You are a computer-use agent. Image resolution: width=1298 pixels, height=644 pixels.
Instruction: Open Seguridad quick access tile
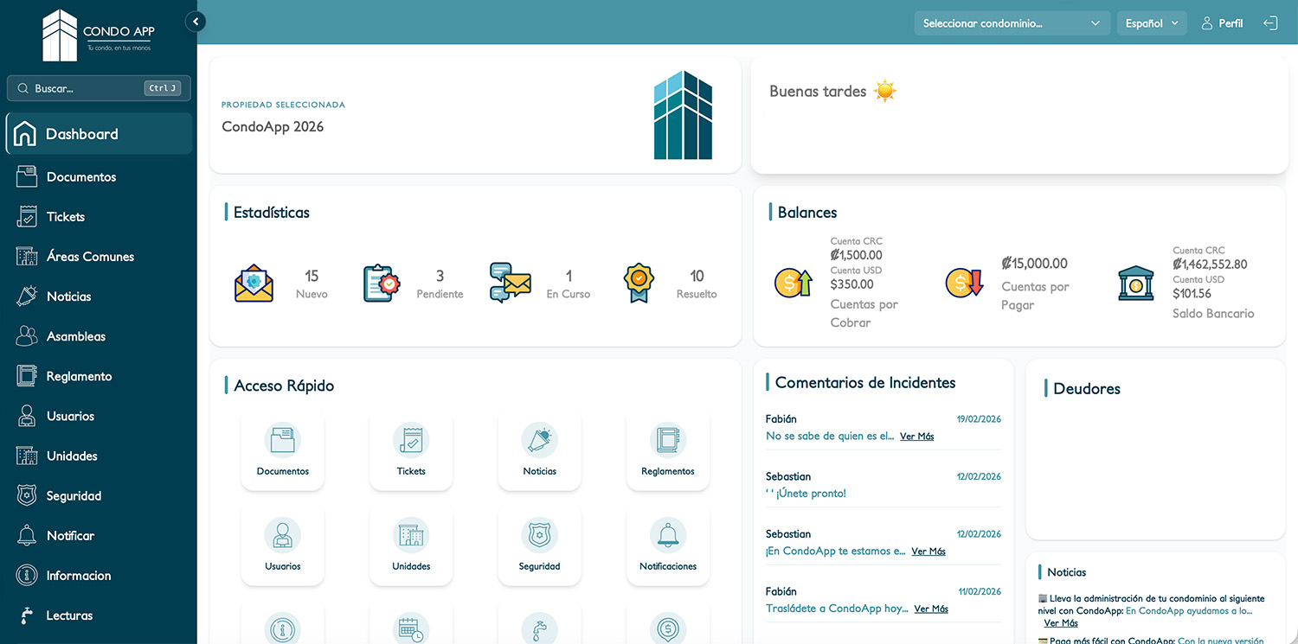540,545
